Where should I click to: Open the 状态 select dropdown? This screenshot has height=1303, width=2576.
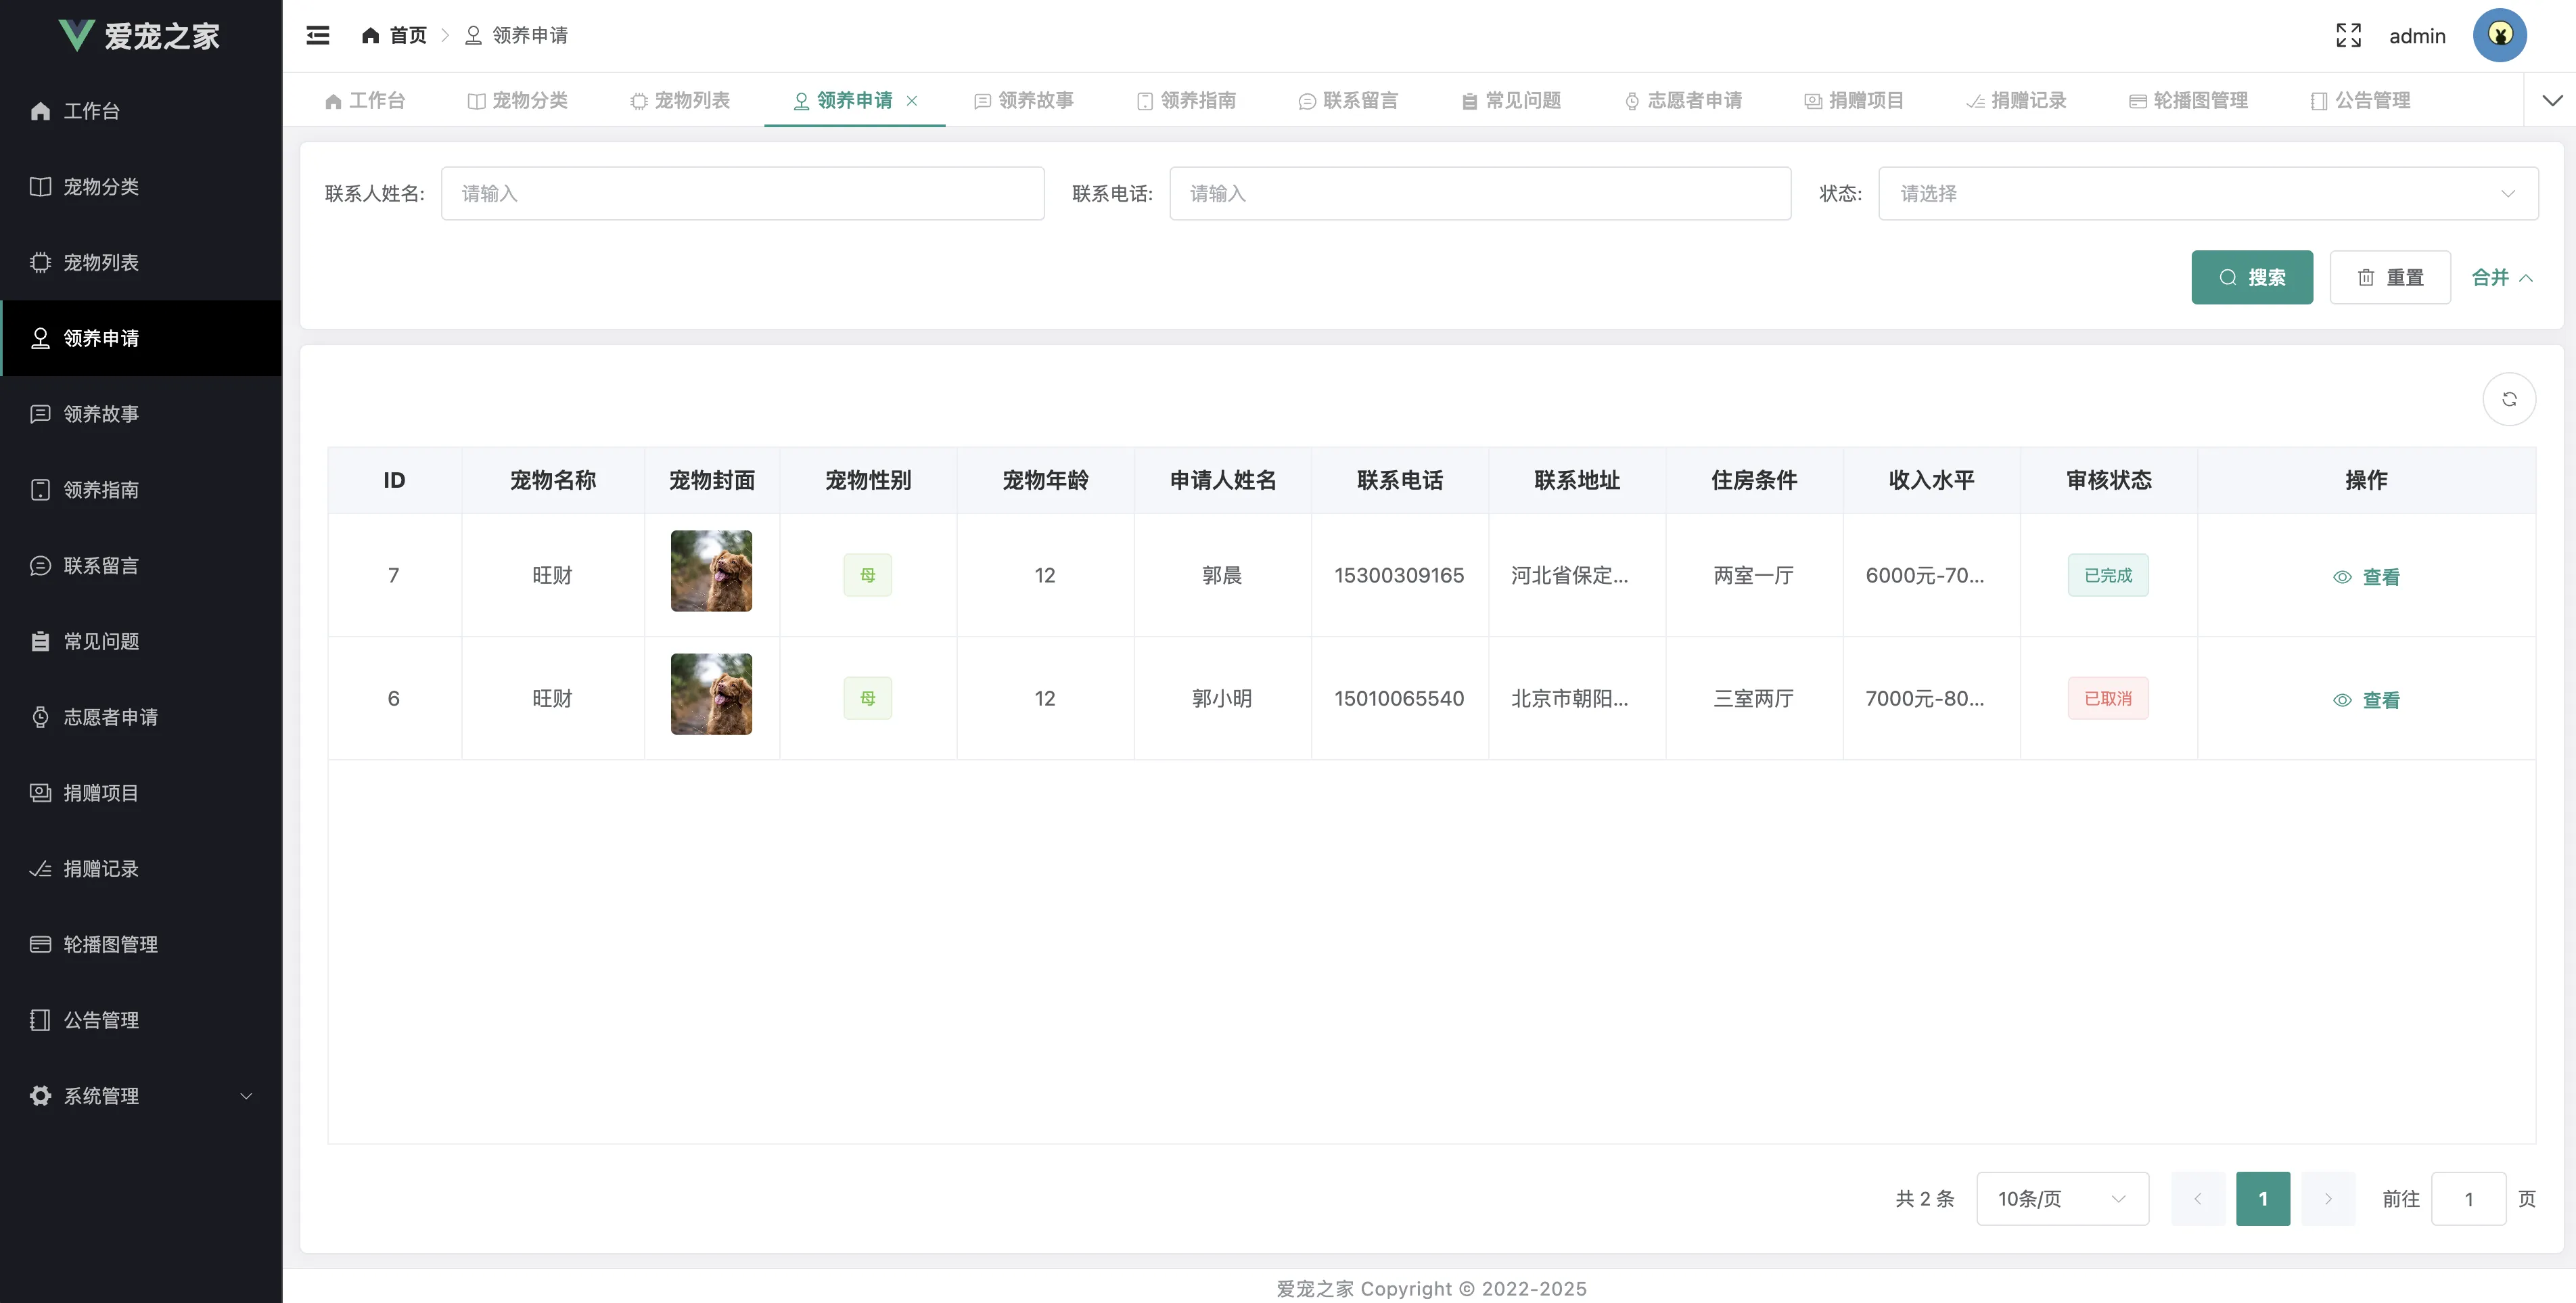pyautogui.click(x=2207, y=194)
